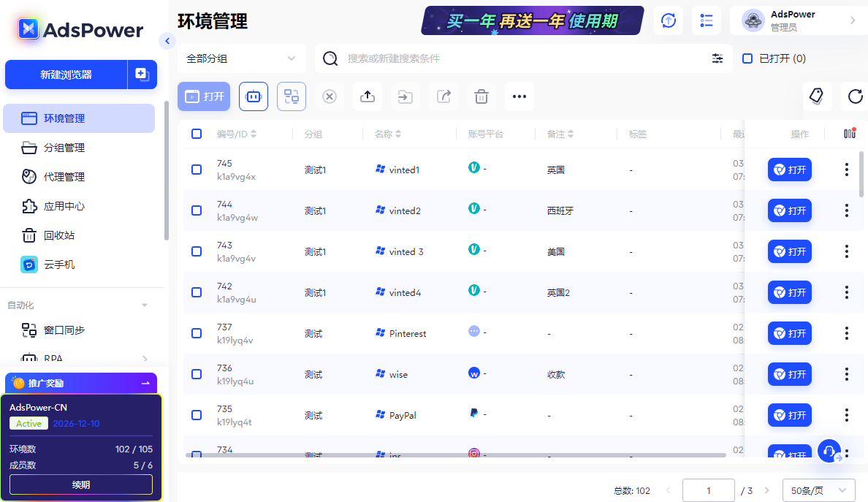Click the upload/import profiles icon
The image size is (868, 502).
(368, 96)
